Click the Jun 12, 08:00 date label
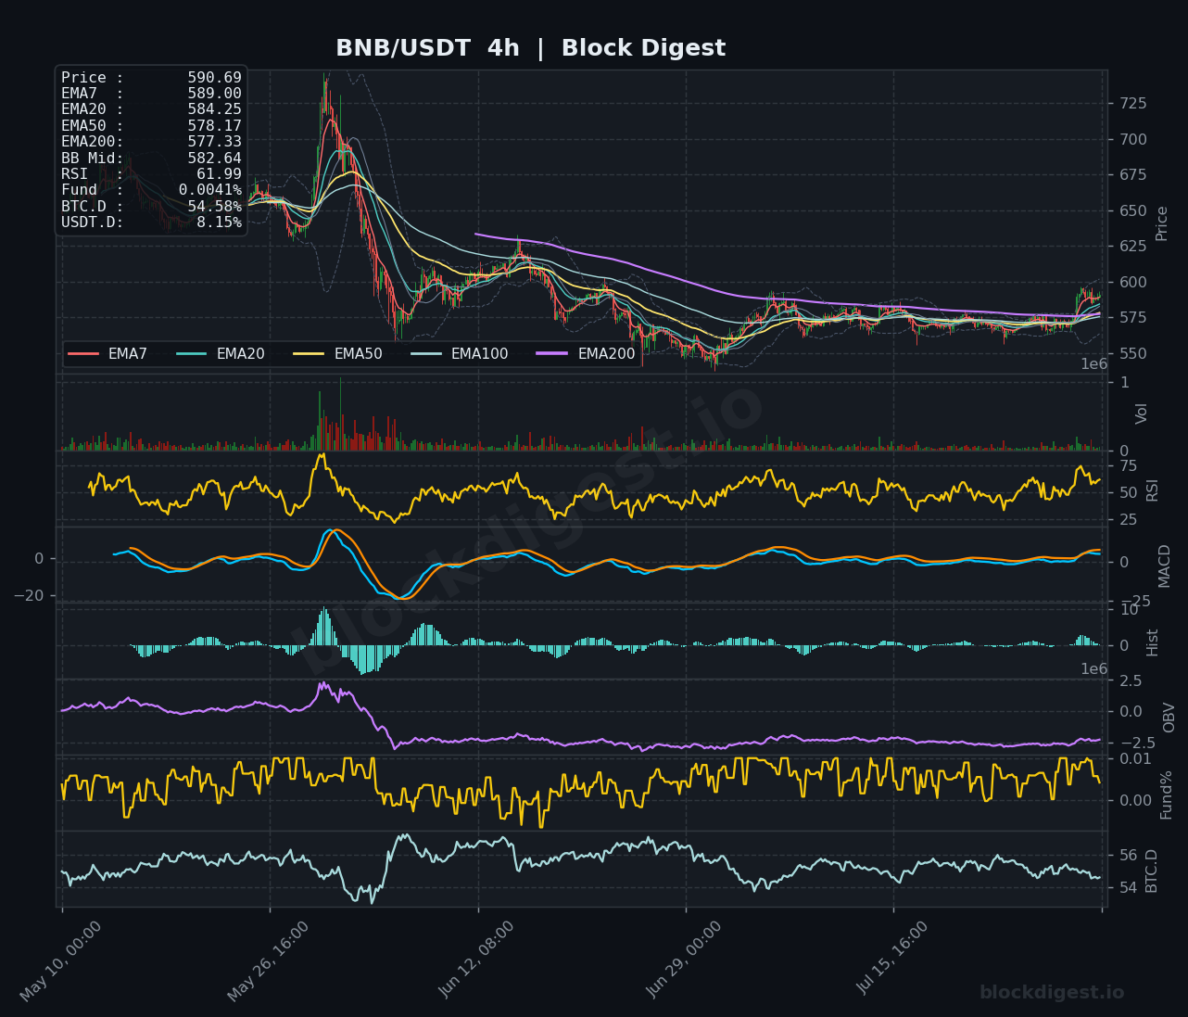This screenshot has height=1017, width=1188. point(476,960)
